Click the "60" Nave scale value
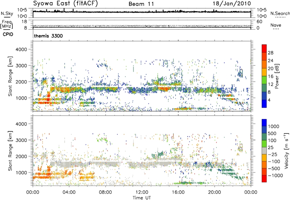The width and height of the screenshot is (290, 200). 259,22
